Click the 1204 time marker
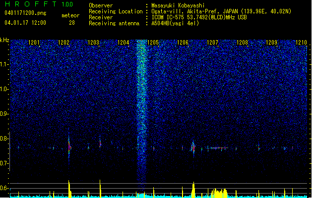The height and width of the screenshot is (198, 312). coord(123,43)
